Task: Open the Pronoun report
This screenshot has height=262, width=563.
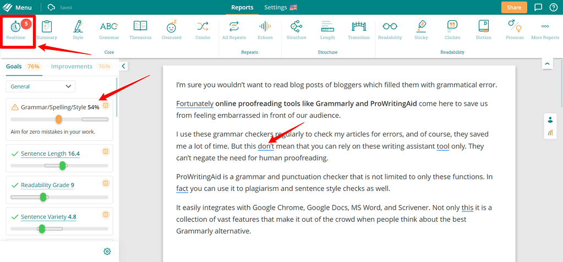Action: [515, 30]
